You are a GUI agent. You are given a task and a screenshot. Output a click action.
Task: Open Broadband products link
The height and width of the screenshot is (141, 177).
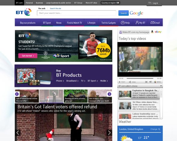(72, 81)
